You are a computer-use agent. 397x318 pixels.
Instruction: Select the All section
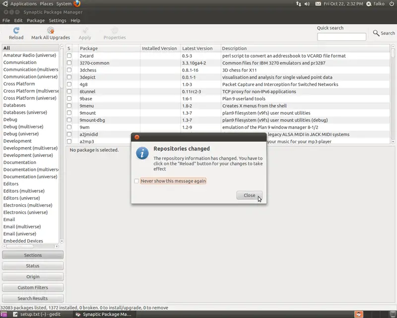30,48
